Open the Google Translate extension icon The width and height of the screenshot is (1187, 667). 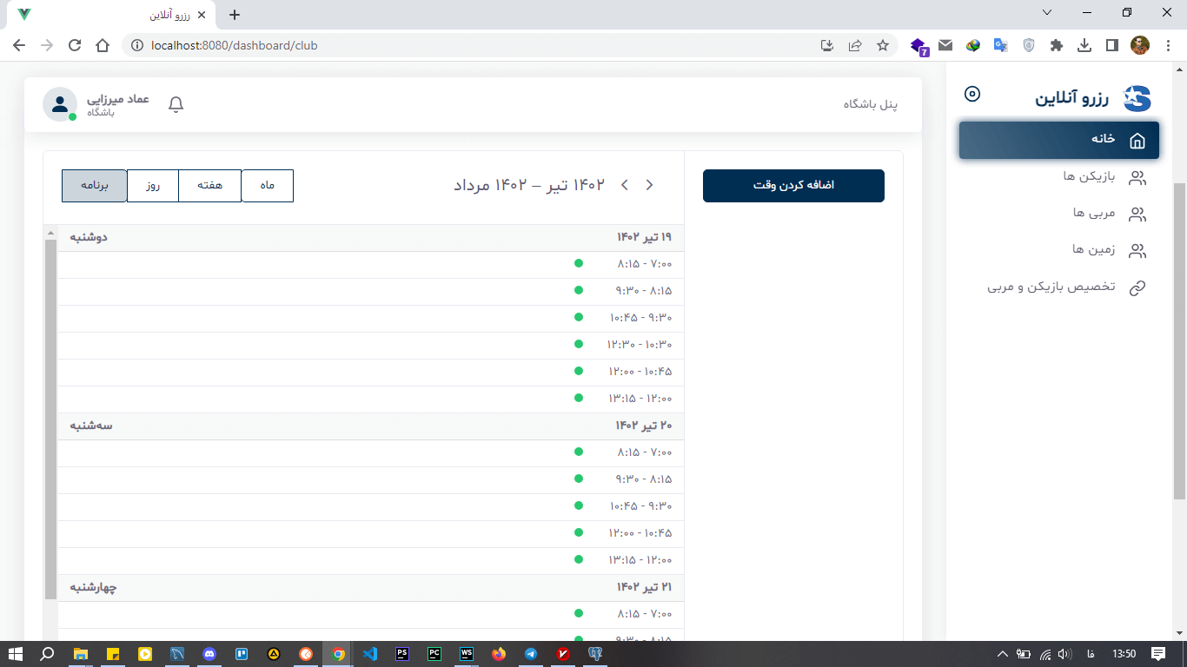point(1001,45)
